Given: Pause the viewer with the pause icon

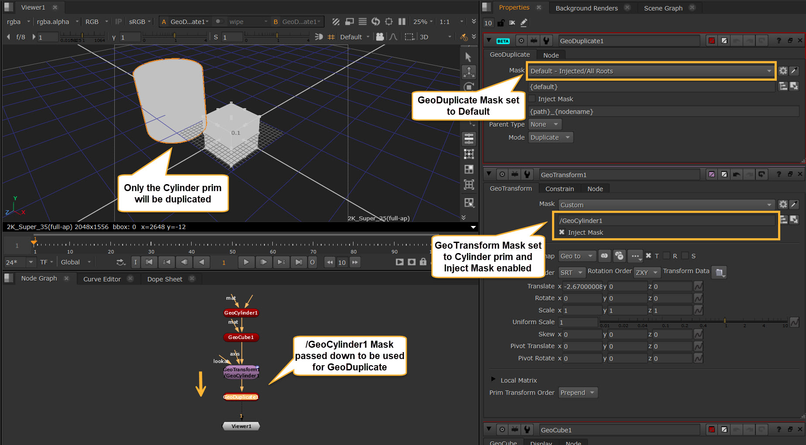Looking at the screenshot, I should (402, 22).
